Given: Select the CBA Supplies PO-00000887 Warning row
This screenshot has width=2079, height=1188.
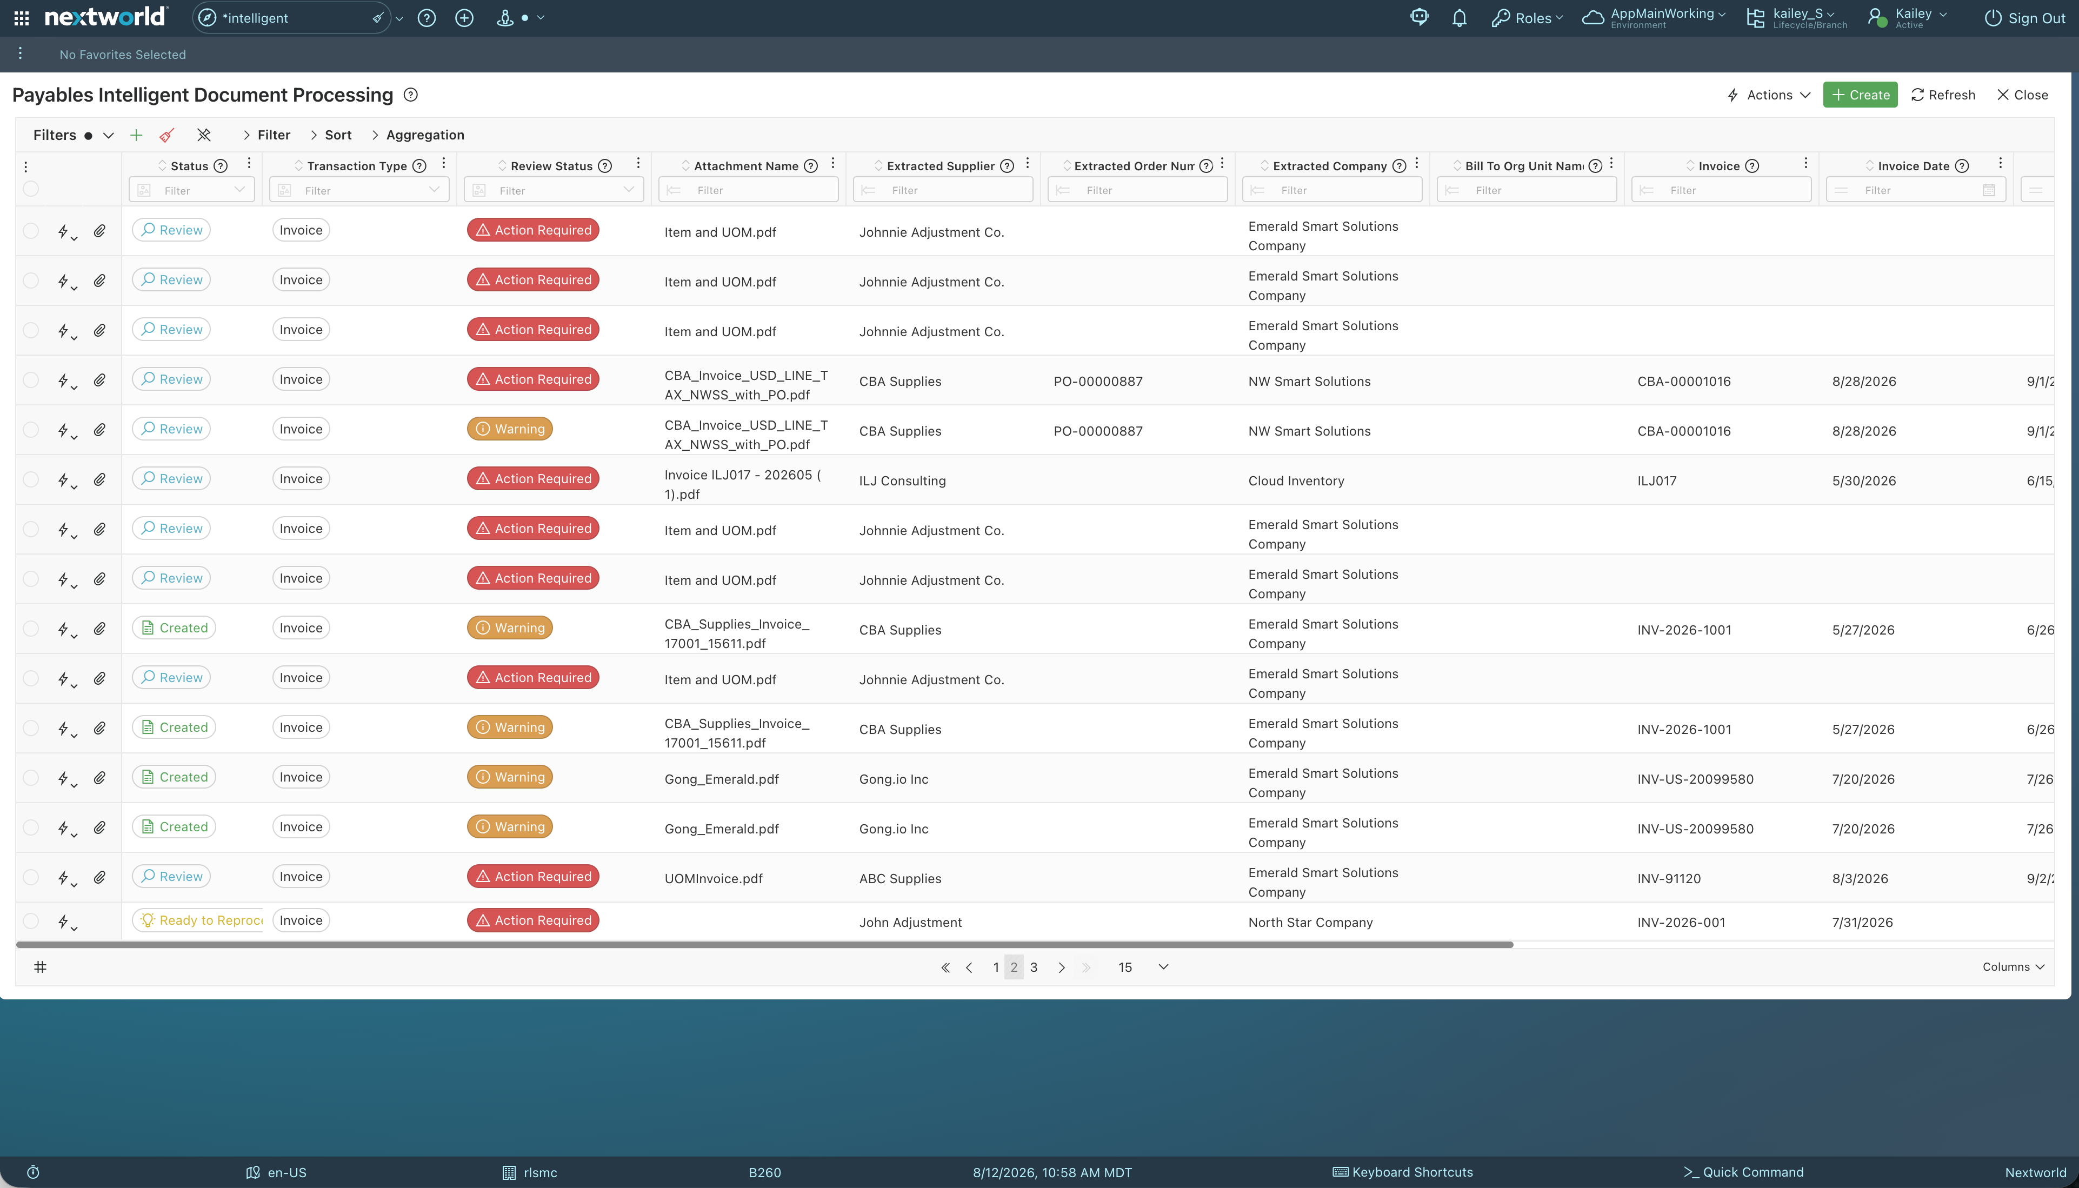Looking at the screenshot, I should pyautogui.click(x=31, y=430).
